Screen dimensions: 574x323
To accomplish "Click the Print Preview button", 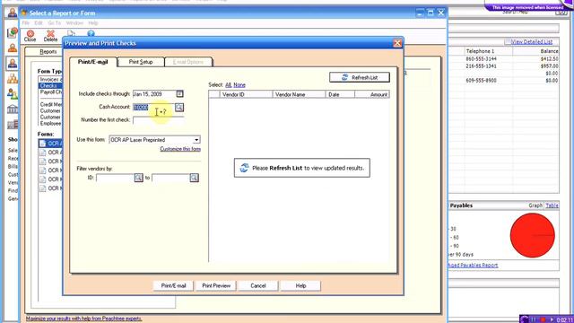I will point(216,285).
